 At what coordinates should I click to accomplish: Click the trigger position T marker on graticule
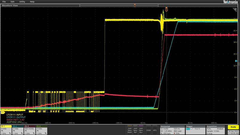click(166, 10)
